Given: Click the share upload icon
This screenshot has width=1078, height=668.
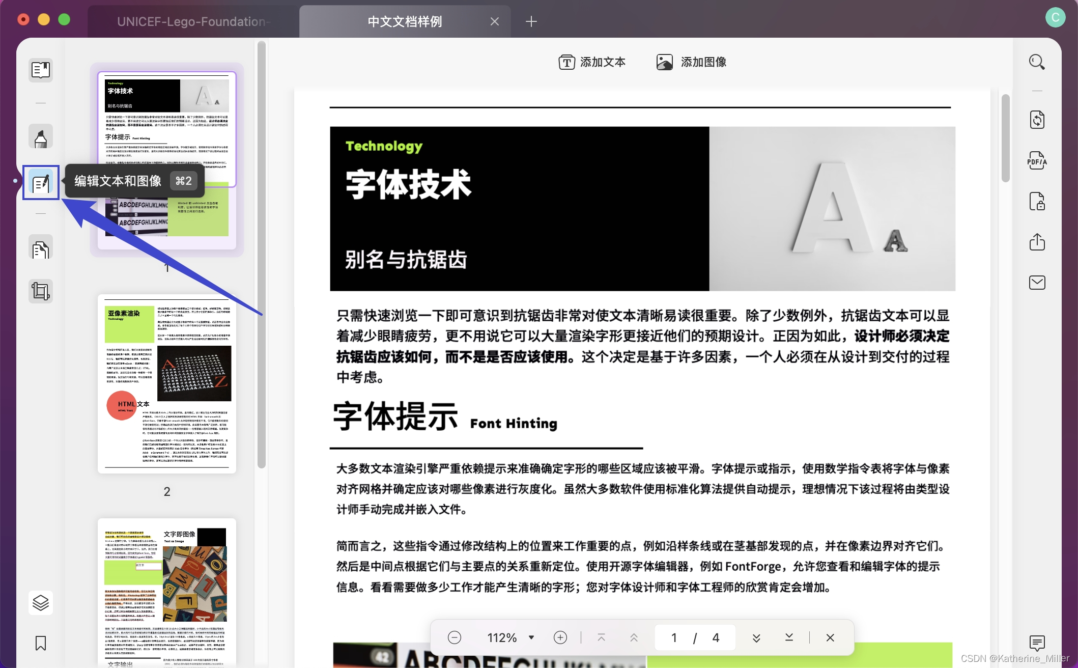Looking at the screenshot, I should point(1037,242).
